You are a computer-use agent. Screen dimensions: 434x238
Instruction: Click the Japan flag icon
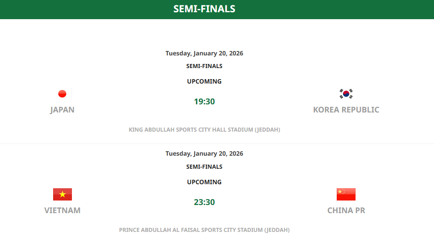[x=62, y=94]
